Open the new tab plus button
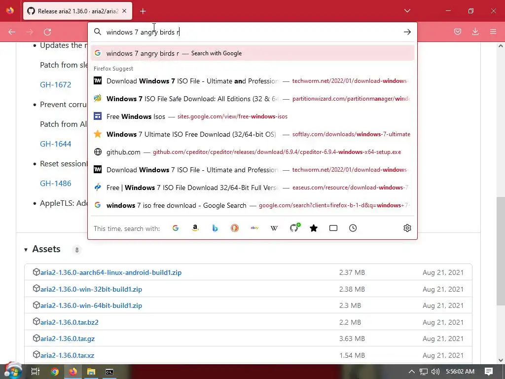Viewport: 505px width, 379px height. 143,11
